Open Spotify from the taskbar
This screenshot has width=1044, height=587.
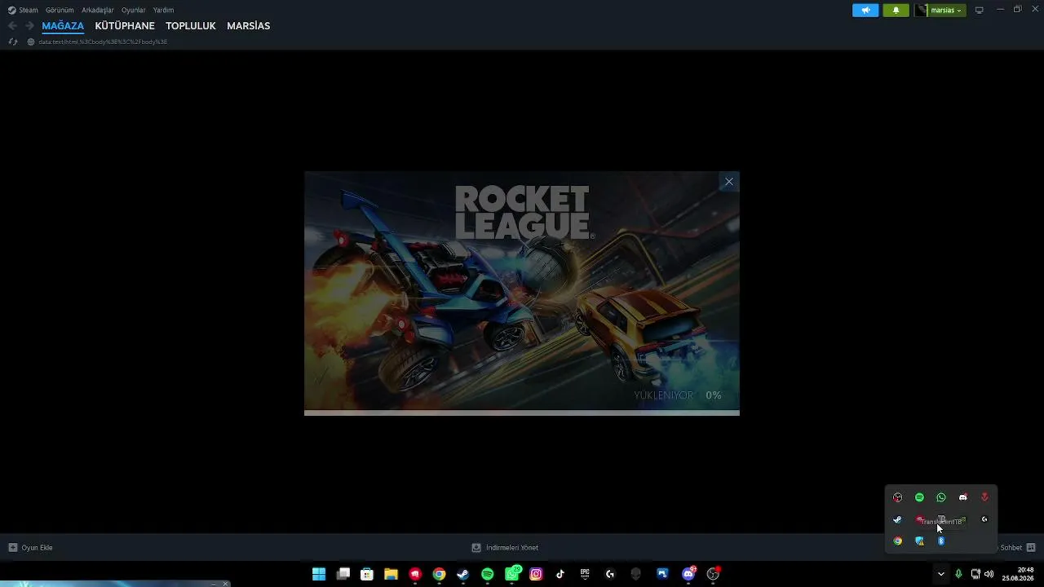tap(487, 574)
